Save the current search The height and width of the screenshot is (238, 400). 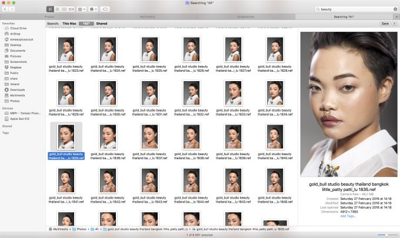(x=385, y=24)
